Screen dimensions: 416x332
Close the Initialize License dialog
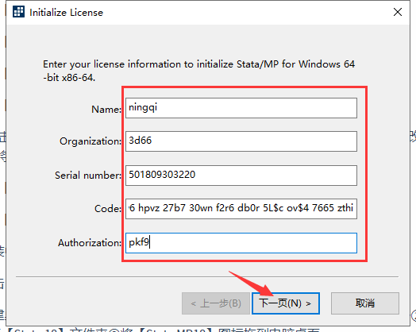(398, 12)
